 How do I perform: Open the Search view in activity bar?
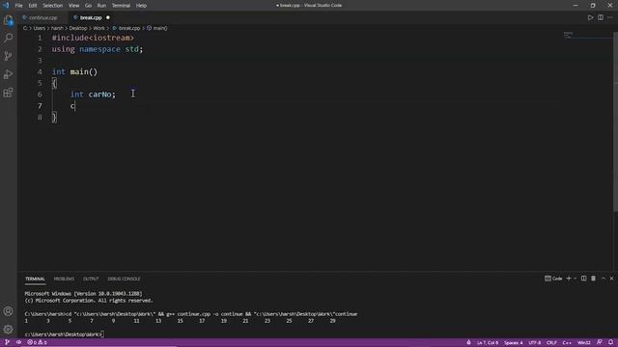tap(9, 38)
